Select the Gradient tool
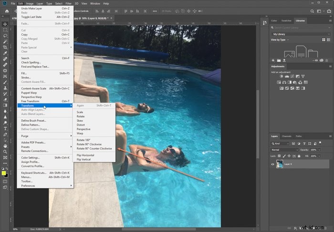Image resolution: width=334 pixels, height=232 pixels. tap(5, 105)
